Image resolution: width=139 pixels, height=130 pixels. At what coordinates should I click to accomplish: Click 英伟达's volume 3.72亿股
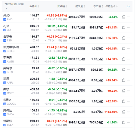[x=79, y=112]
